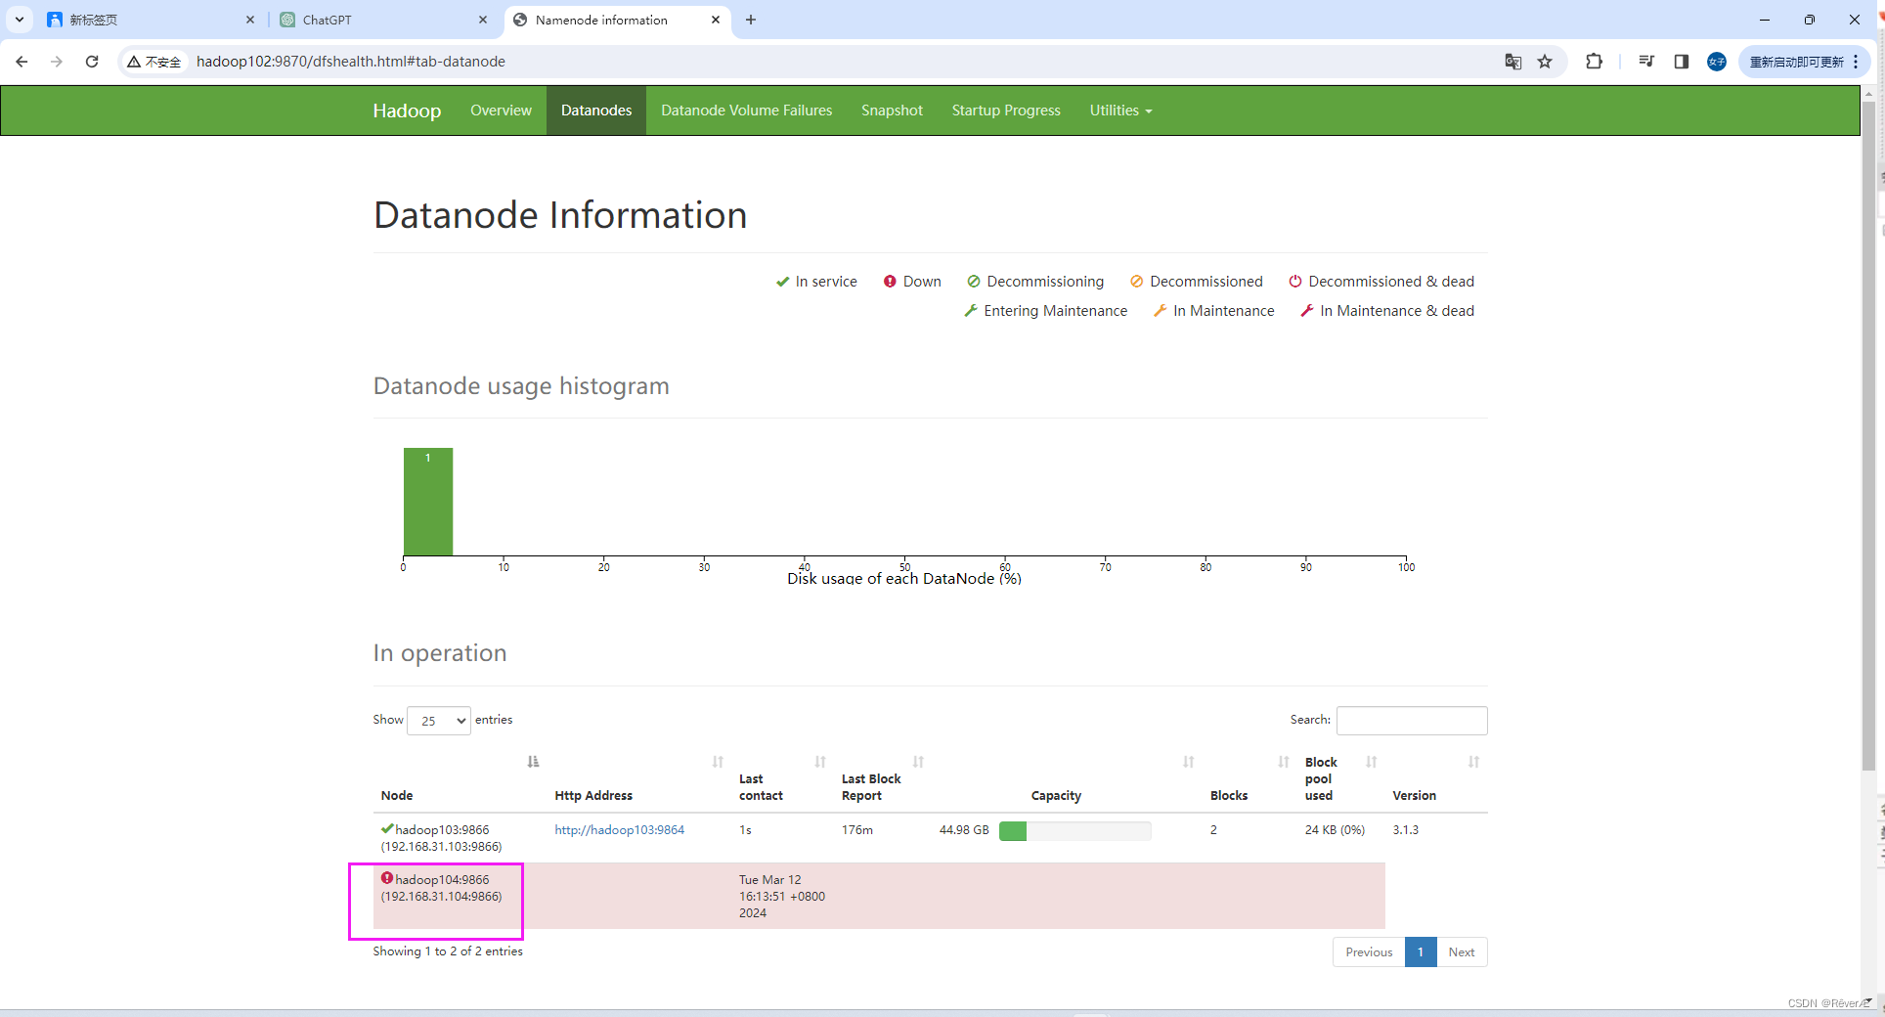The image size is (1885, 1017).
Task: Click the Decommissioned legend icon
Action: click(1137, 282)
